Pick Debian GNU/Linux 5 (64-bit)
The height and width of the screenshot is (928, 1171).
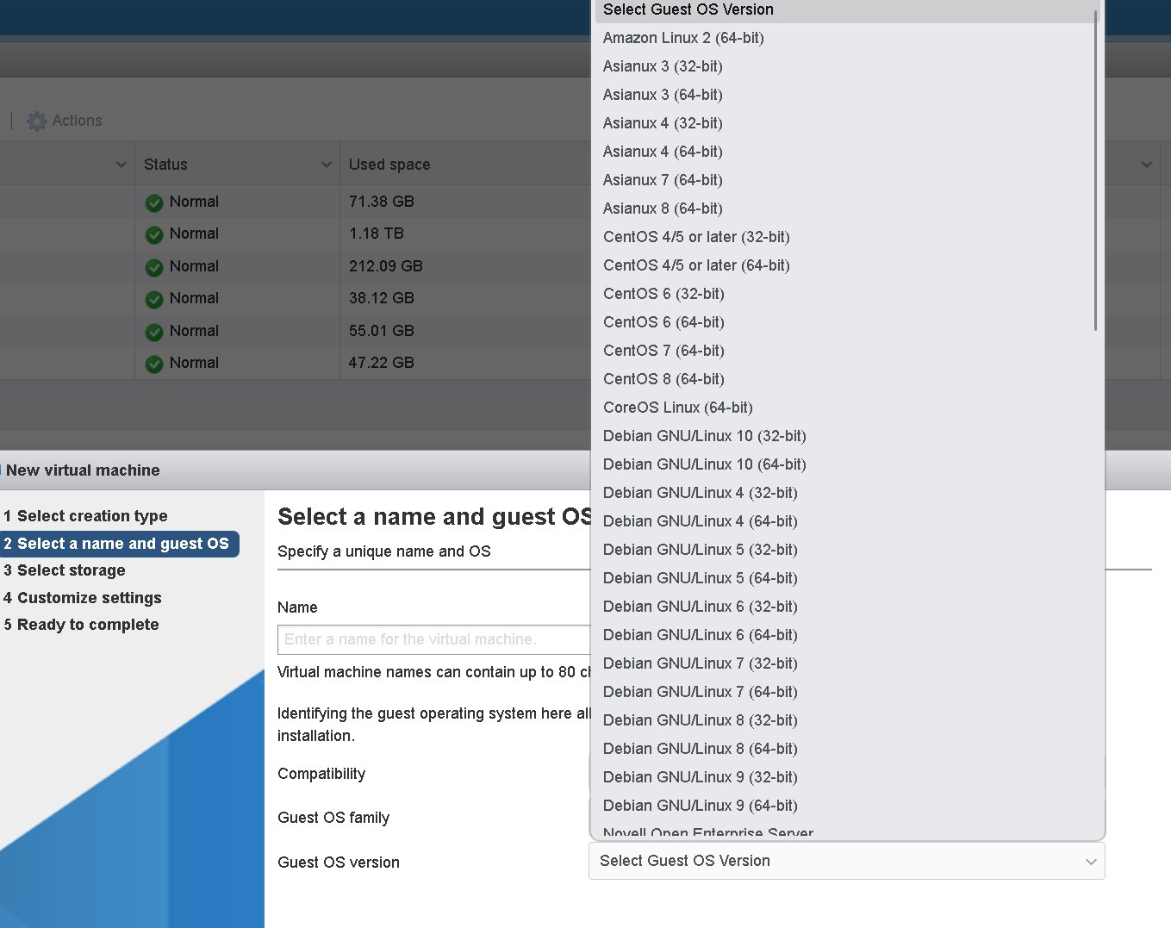[x=701, y=578]
